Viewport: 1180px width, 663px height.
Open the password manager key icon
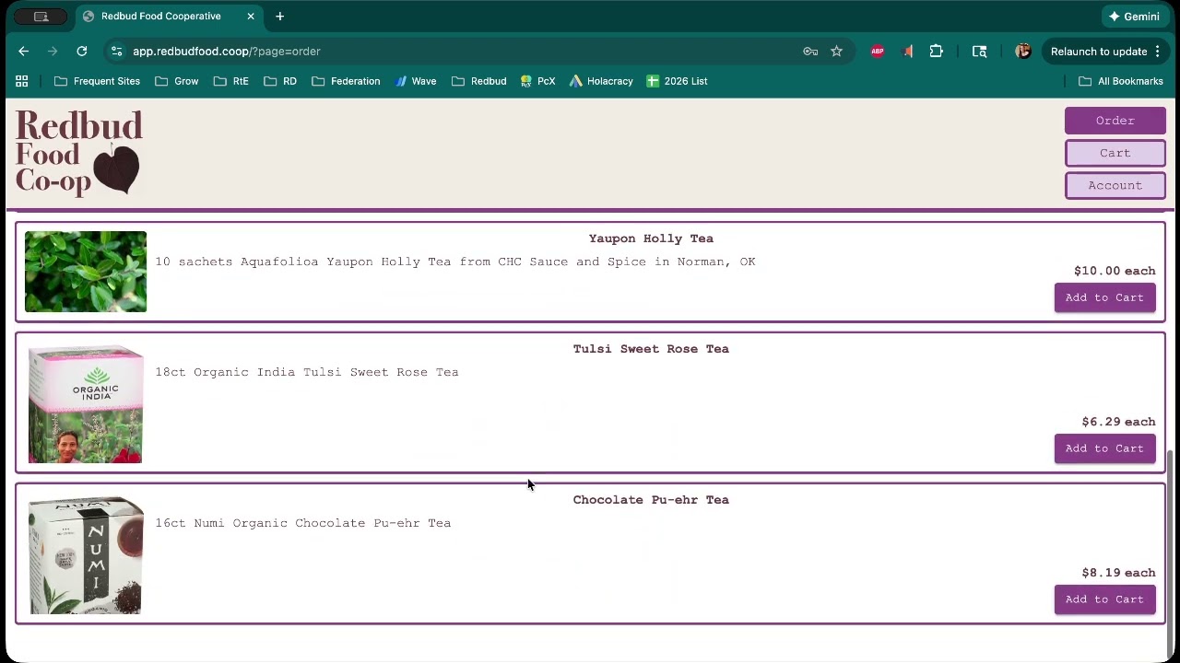[x=810, y=52]
